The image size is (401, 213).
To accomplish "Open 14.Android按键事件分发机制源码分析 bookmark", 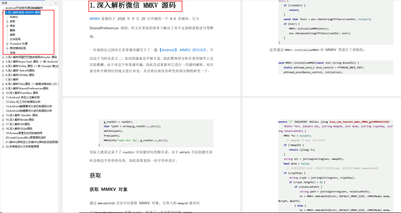I will pyautogui.click(x=29, y=111).
